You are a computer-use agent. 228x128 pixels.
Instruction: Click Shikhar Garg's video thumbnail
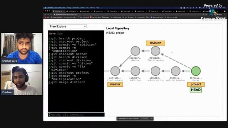pyautogui.click(x=22, y=48)
